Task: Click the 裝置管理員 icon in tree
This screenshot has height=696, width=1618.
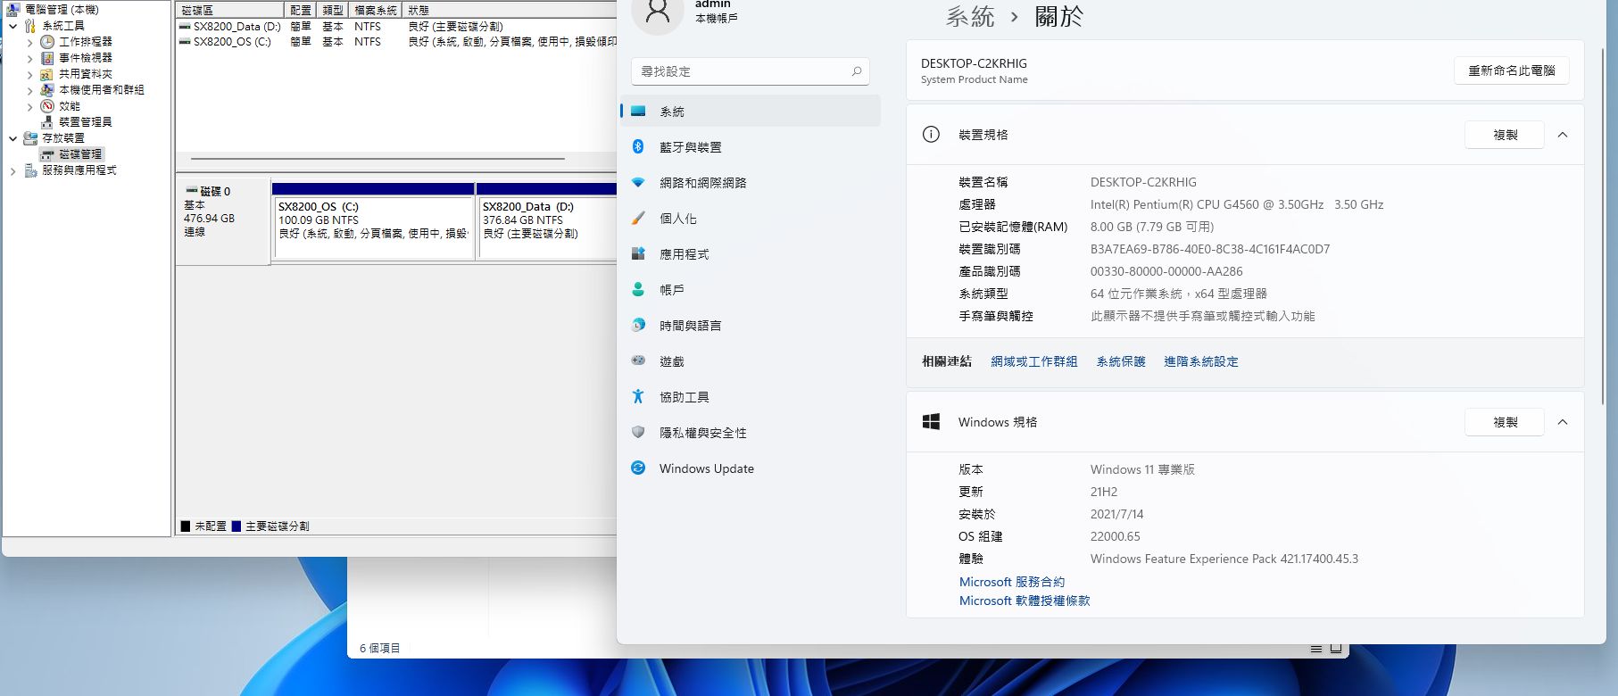Action: coord(47,122)
